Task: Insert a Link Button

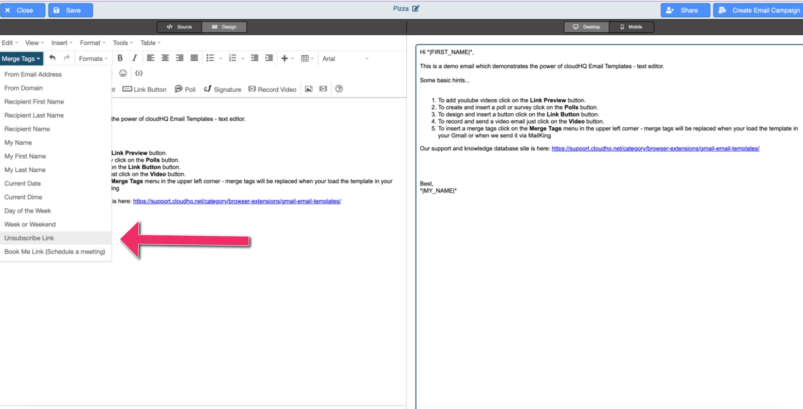Action: tap(144, 89)
